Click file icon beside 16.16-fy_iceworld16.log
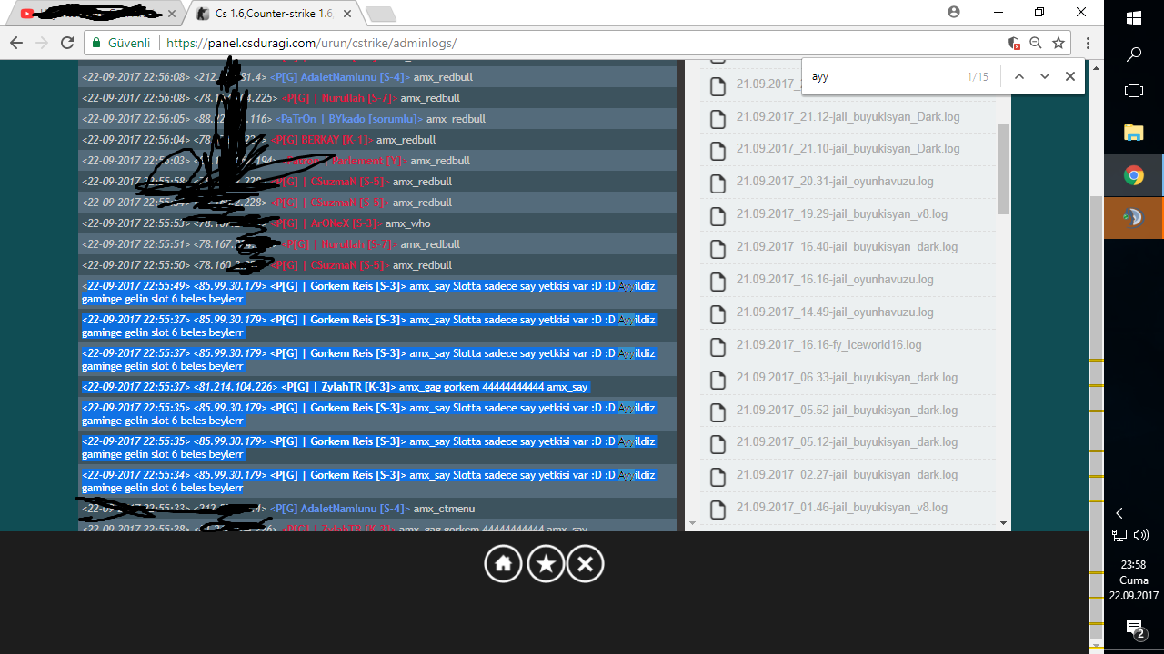Viewport: 1164px width, 654px height. [x=717, y=347]
